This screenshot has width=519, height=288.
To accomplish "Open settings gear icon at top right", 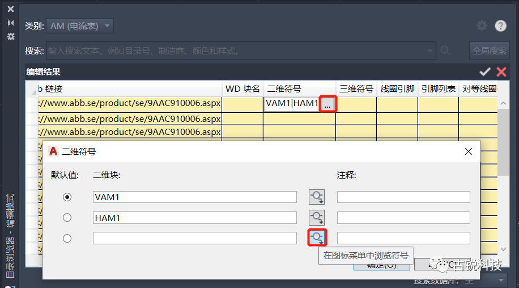I will coord(482,26).
